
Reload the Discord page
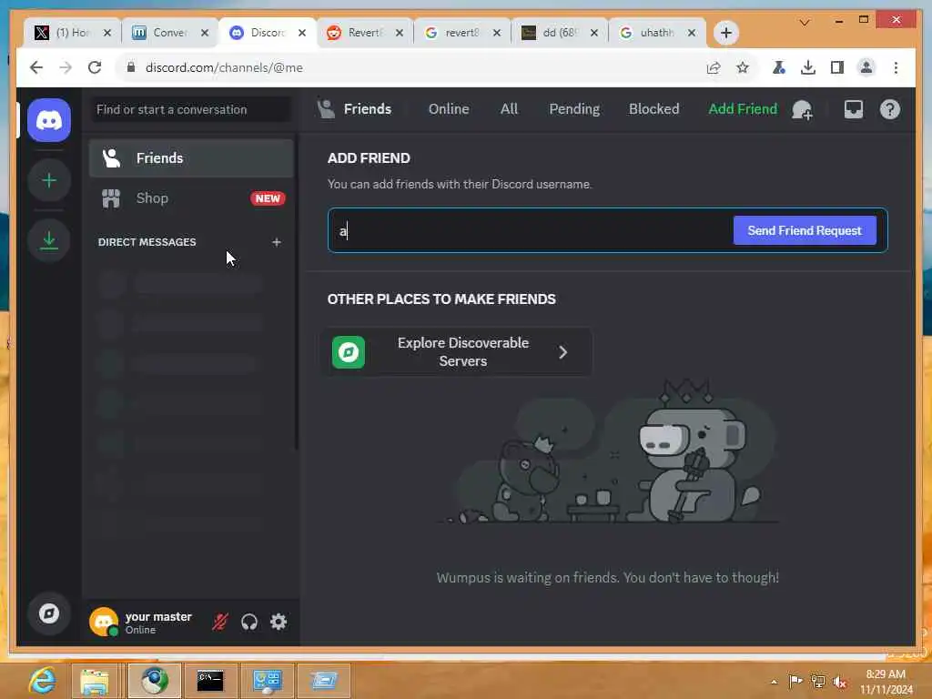click(x=95, y=67)
